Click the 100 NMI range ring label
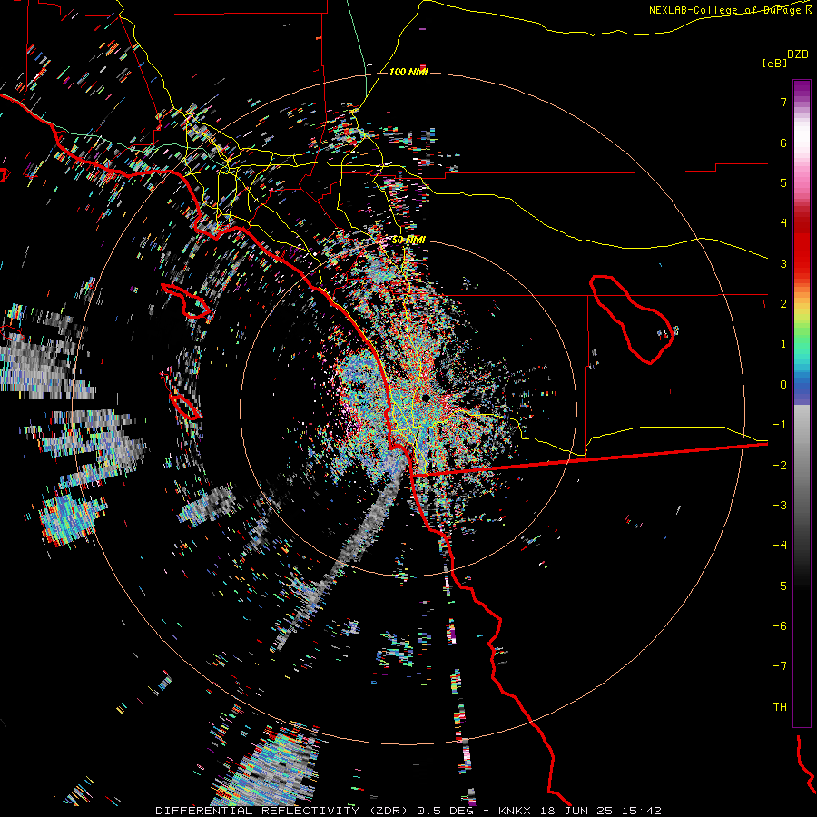 (x=408, y=72)
